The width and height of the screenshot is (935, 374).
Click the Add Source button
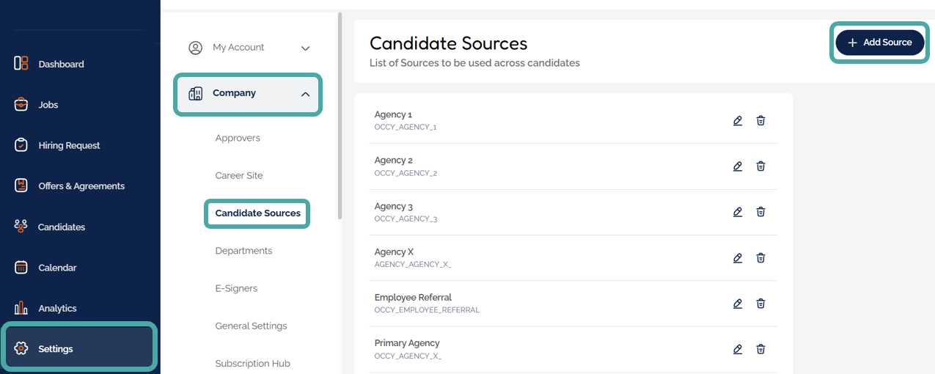point(879,43)
